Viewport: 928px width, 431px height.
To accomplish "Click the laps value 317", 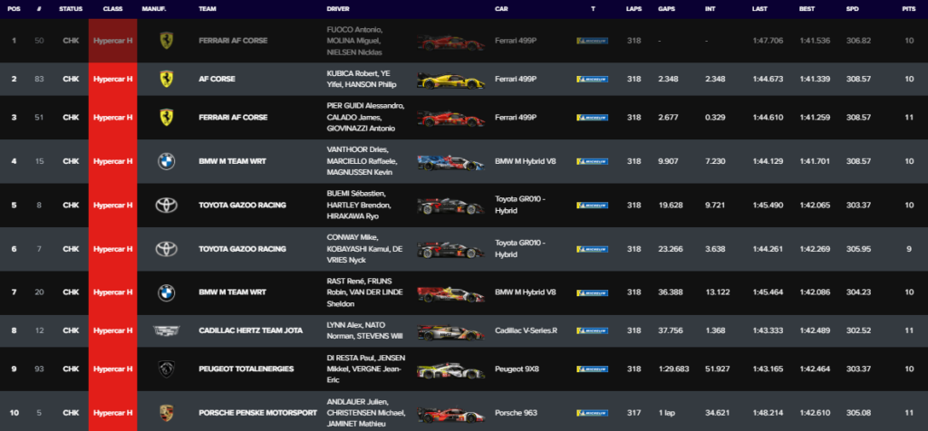I will pos(633,413).
